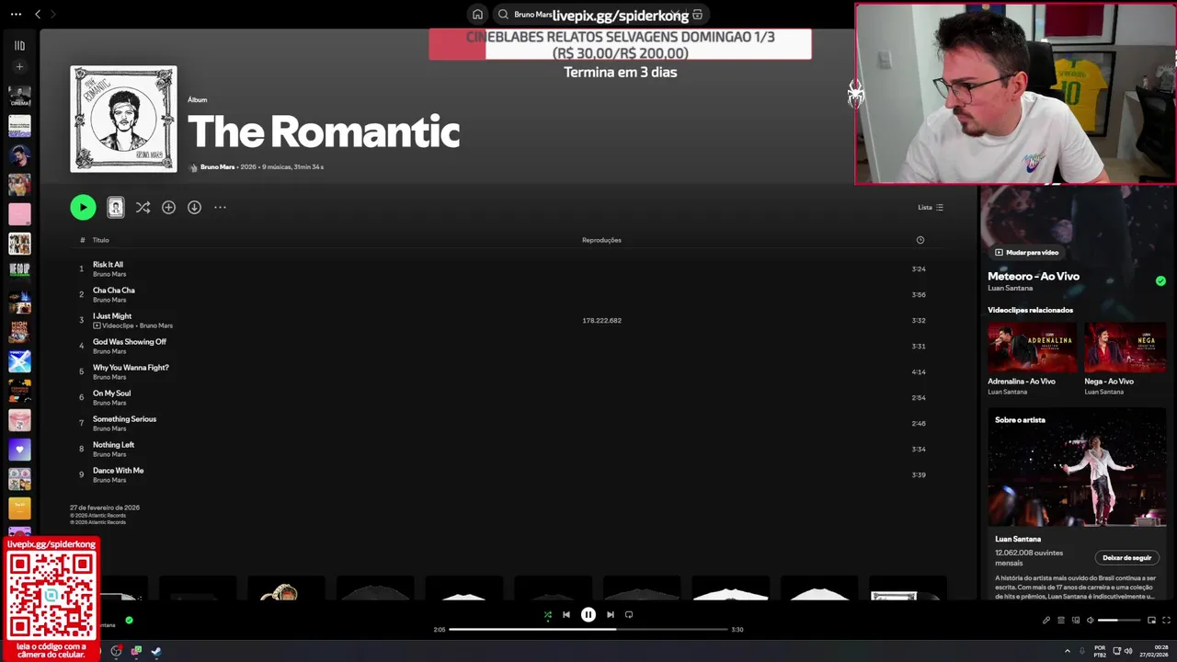The height and width of the screenshot is (662, 1177).
Task: Click Mudar para vídeo button
Action: [1026, 252]
